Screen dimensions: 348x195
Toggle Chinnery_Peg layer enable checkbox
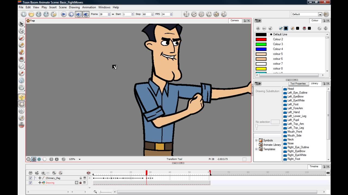(x=30, y=178)
